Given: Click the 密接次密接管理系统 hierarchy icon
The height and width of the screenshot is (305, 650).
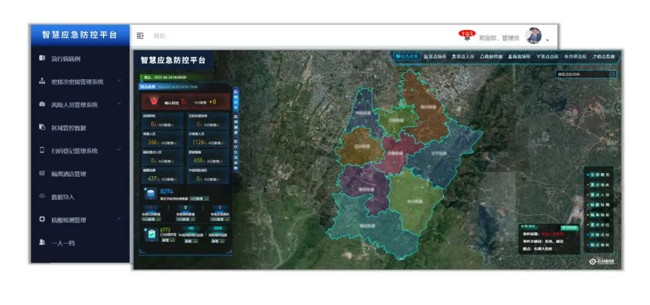Looking at the screenshot, I should [42, 81].
